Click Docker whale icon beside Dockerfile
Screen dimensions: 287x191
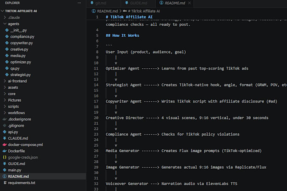5,151
